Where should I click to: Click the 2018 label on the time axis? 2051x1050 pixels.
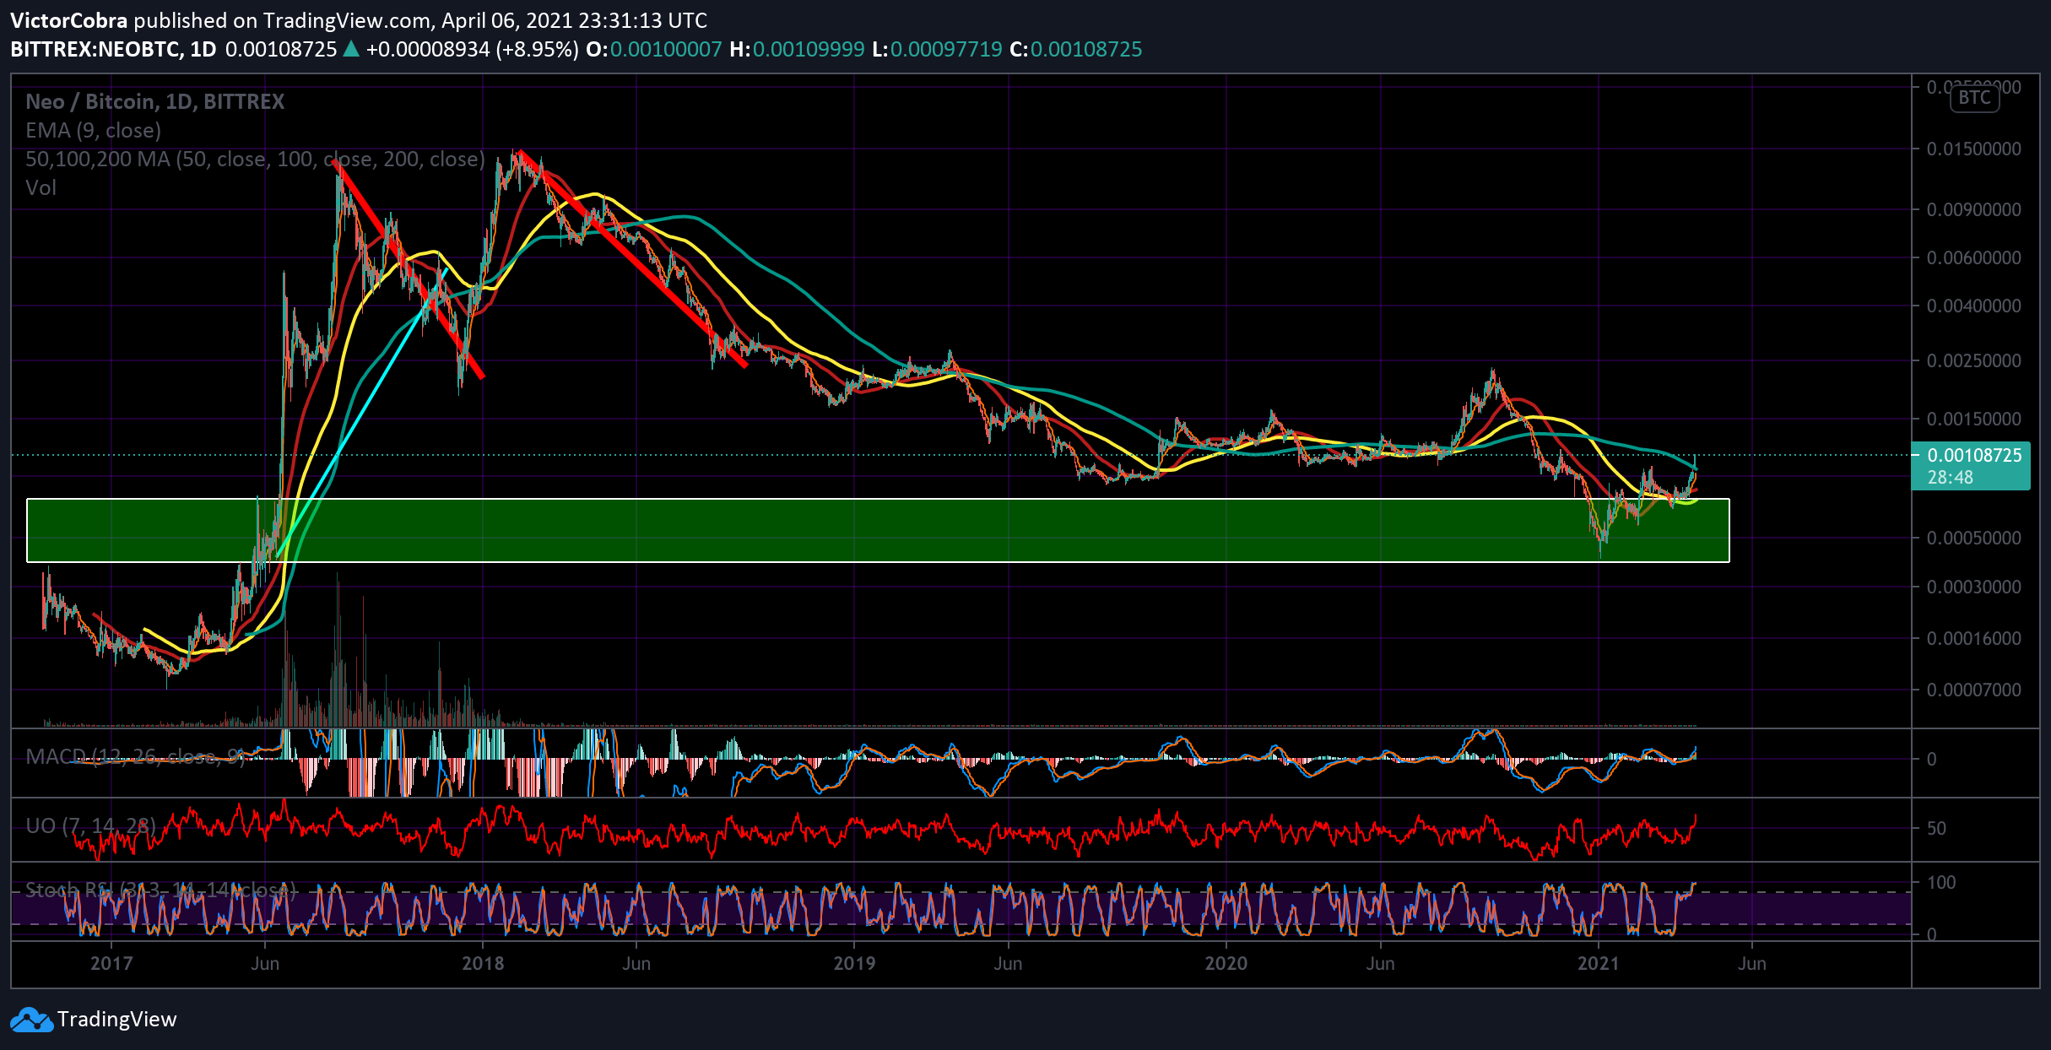point(483,963)
